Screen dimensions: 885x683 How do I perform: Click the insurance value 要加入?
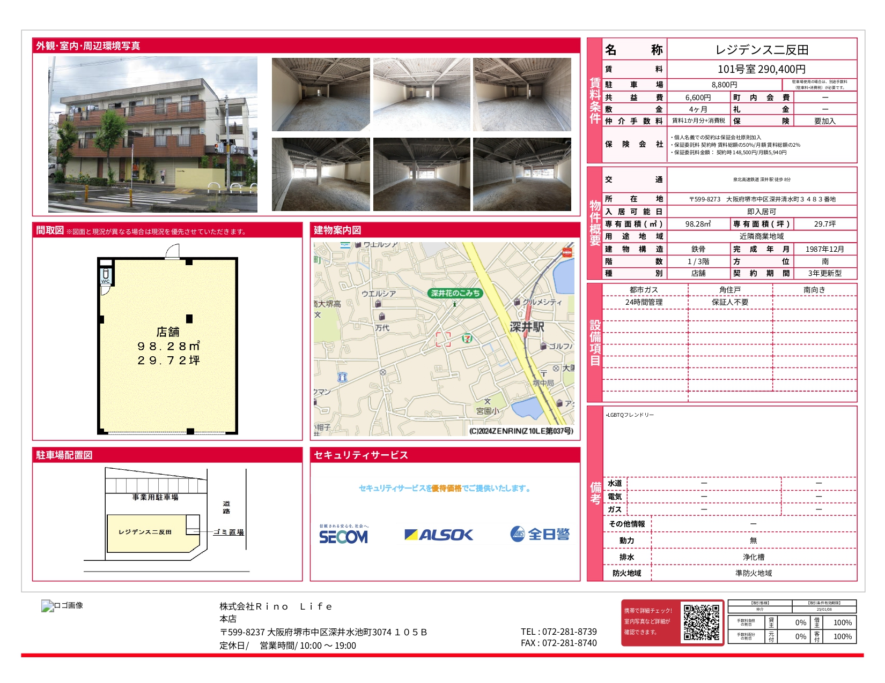(x=825, y=121)
